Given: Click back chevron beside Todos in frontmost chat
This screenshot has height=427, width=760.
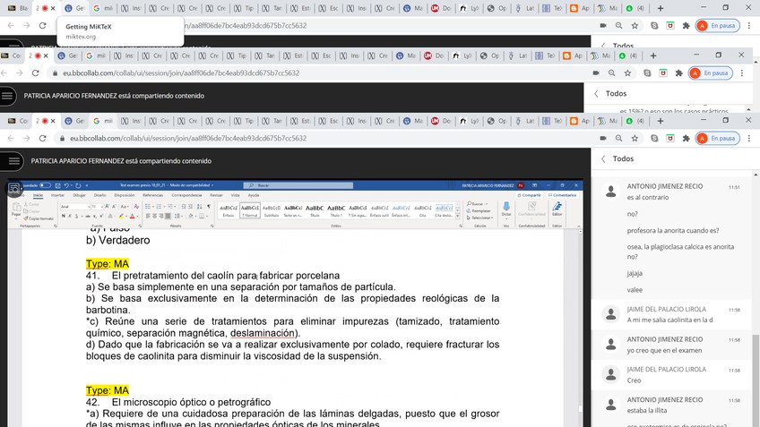Looking at the screenshot, I should click(601, 158).
